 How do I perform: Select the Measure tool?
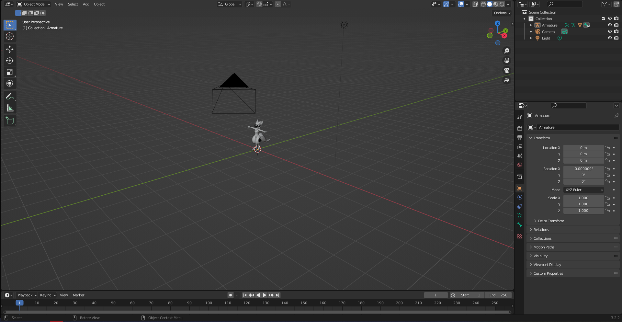coord(10,108)
